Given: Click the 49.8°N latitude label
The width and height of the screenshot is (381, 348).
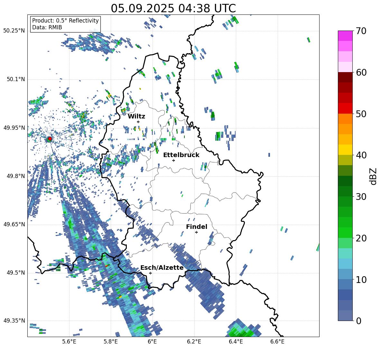Looking at the screenshot, I should (15, 176).
